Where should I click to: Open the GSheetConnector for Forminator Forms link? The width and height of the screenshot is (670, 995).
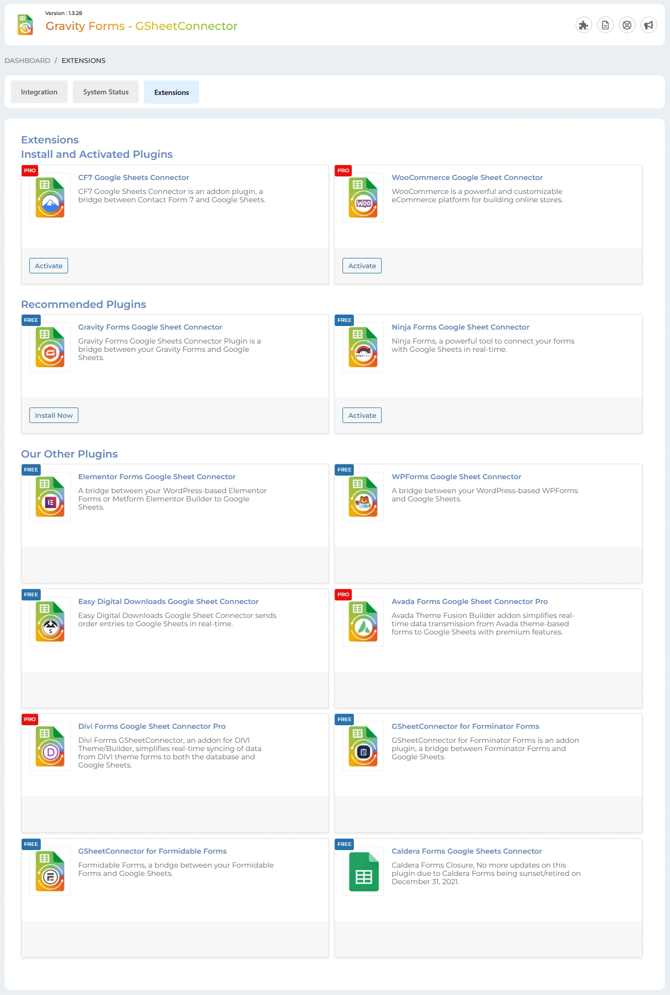[465, 726]
